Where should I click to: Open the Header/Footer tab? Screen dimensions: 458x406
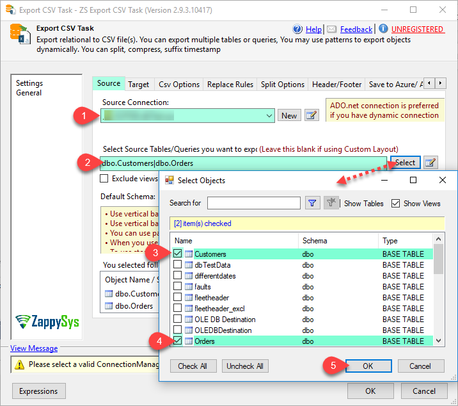tap(336, 85)
